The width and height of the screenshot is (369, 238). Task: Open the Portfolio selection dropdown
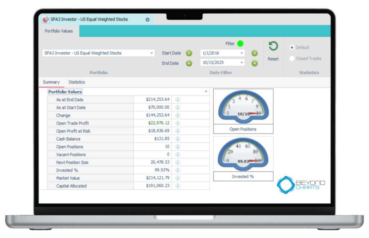coord(152,53)
